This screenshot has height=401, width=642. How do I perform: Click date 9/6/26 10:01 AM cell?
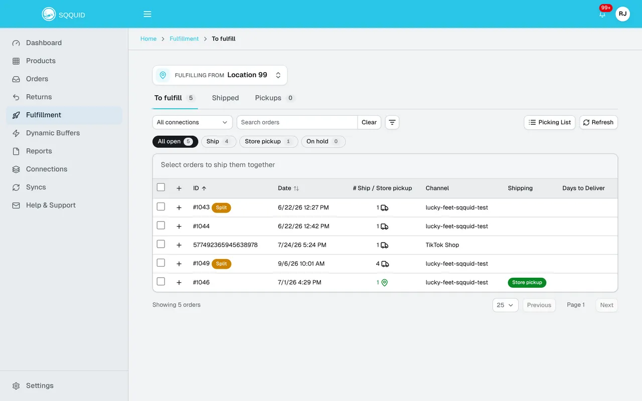click(x=301, y=264)
